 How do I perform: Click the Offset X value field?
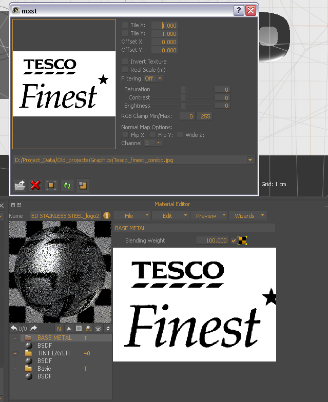(165, 42)
